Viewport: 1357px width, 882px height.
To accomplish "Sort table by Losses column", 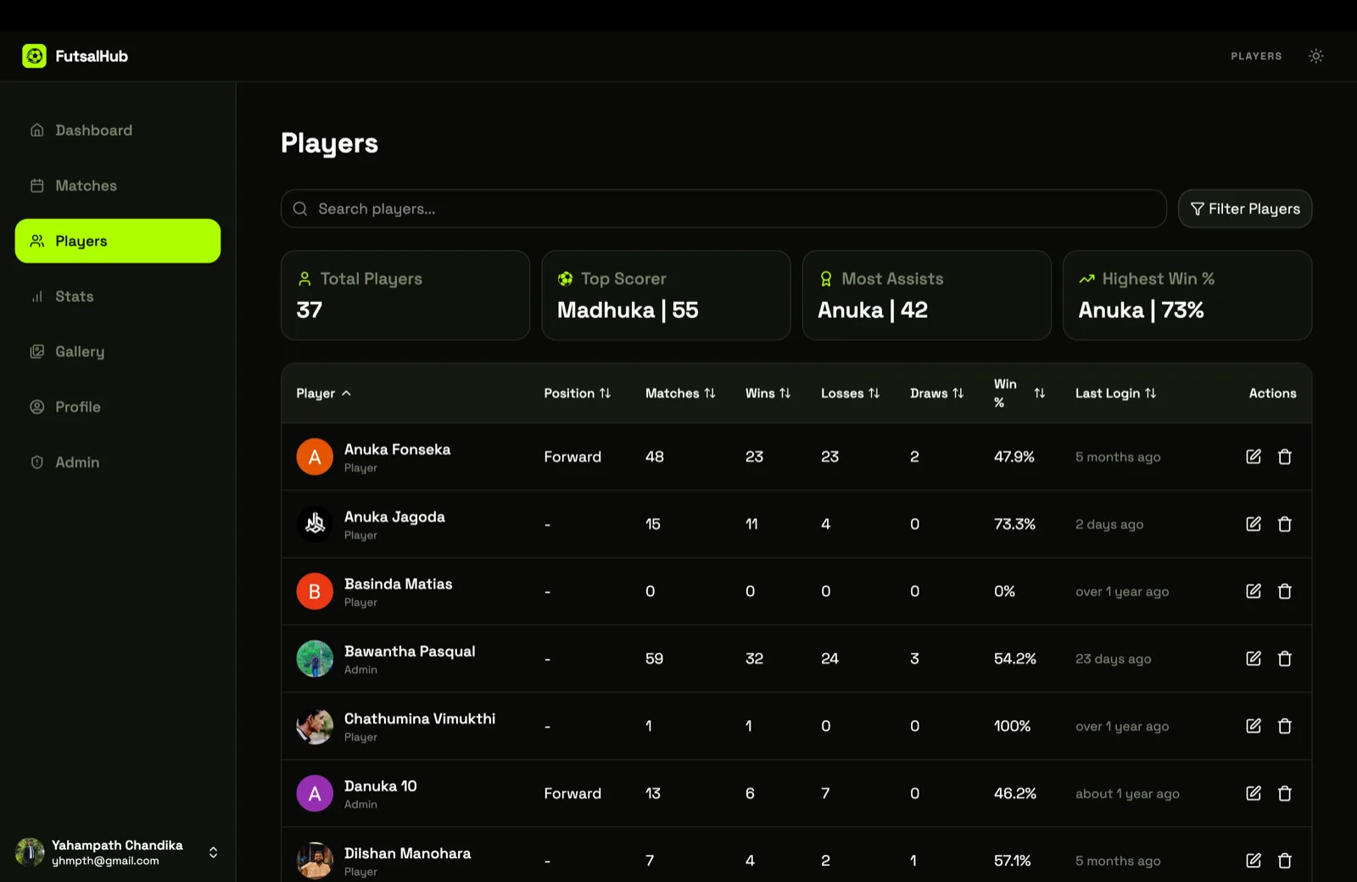I will [850, 394].
